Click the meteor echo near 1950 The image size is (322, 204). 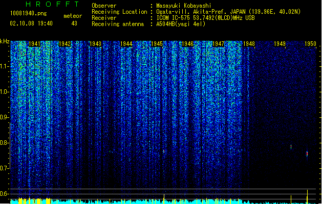(x=307, y=154)
